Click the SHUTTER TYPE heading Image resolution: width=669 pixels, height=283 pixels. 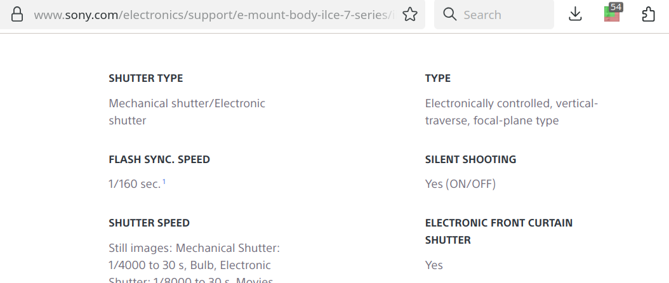[146, 78]
